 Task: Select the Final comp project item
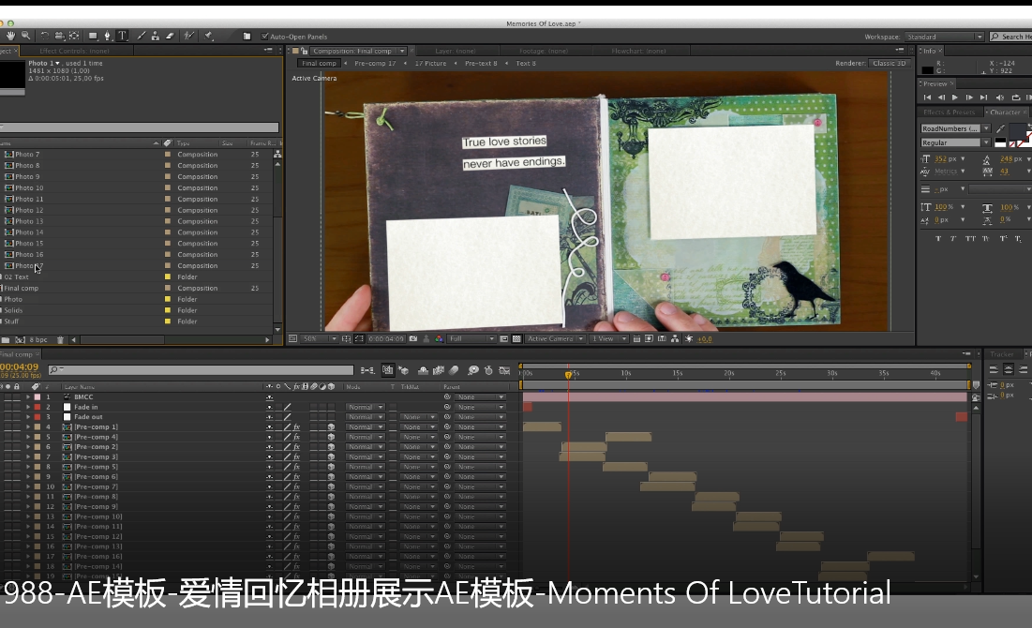21,288
